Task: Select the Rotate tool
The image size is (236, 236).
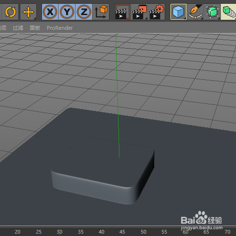Action: [10, 12]
